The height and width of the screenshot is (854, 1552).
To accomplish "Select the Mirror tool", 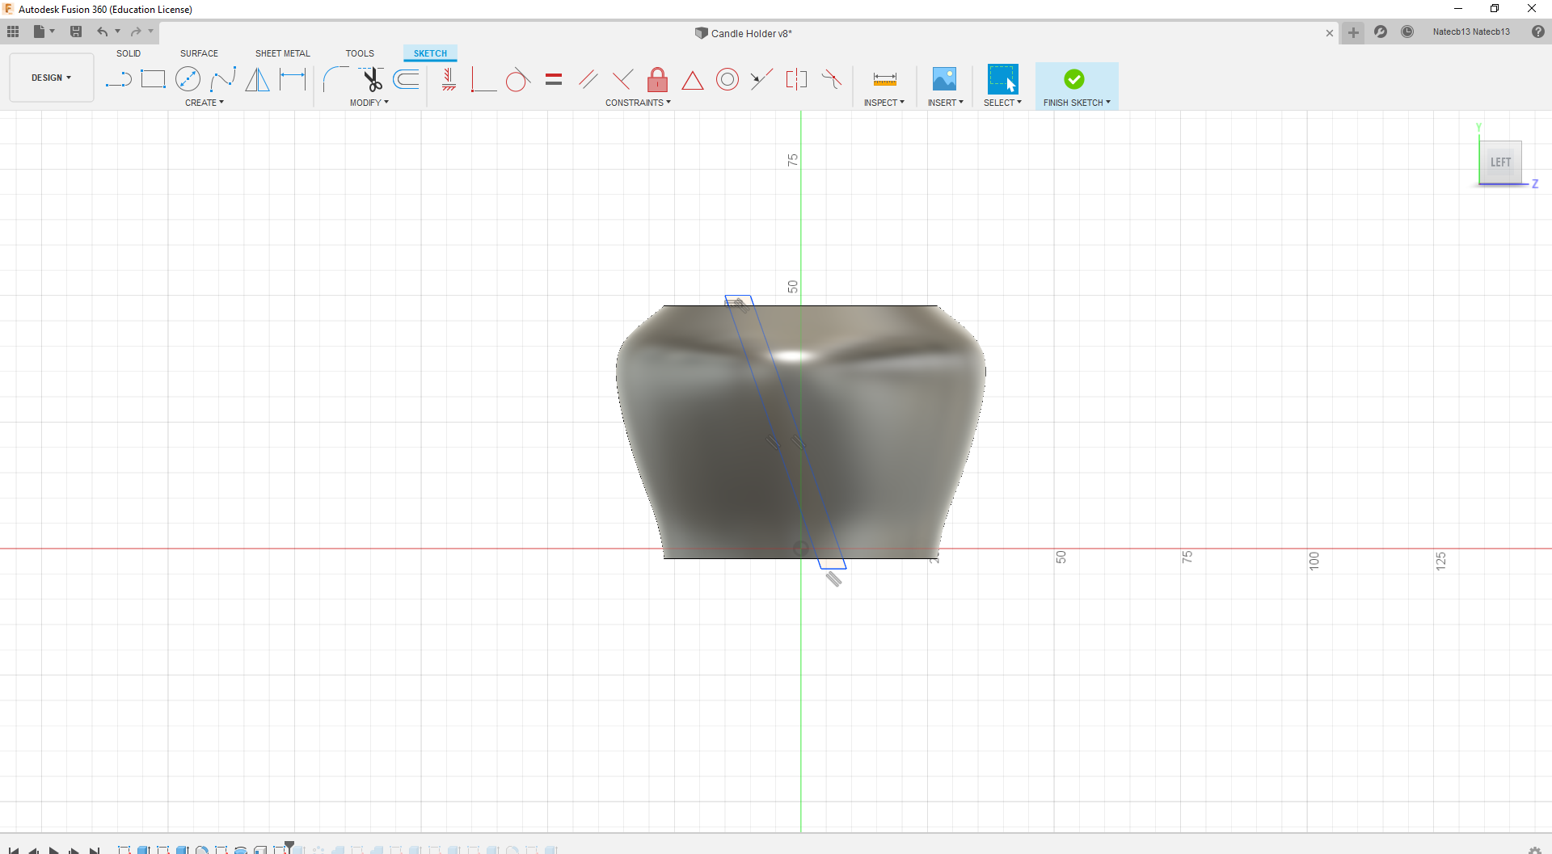I will click(257, 79).
